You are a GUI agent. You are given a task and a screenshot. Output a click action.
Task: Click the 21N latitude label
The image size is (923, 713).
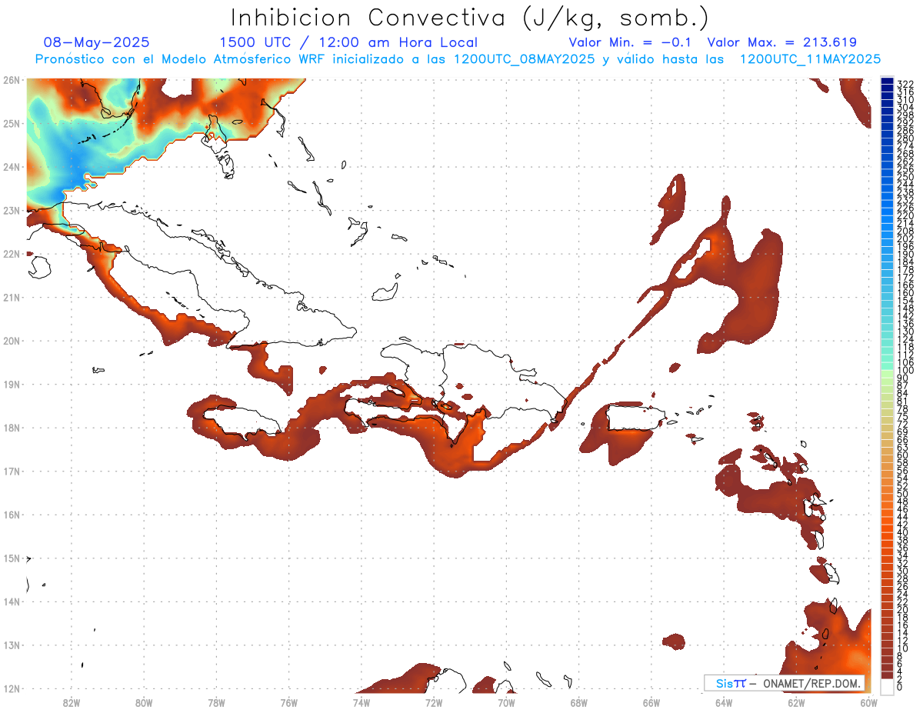click(x=11, y=297)
